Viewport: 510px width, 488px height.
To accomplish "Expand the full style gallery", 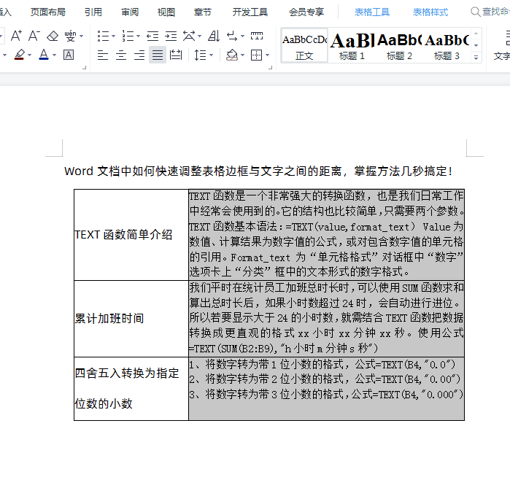I will [476, 58].
